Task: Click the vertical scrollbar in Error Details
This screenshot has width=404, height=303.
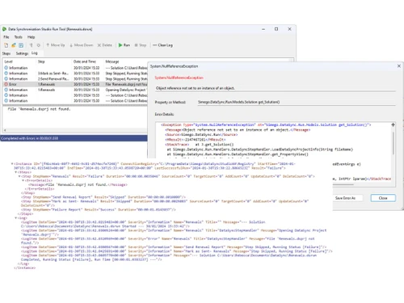Action: 393,143
